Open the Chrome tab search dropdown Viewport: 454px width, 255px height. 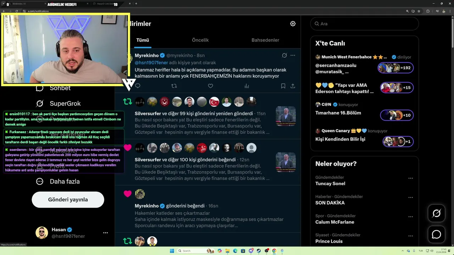pos(3,4)
